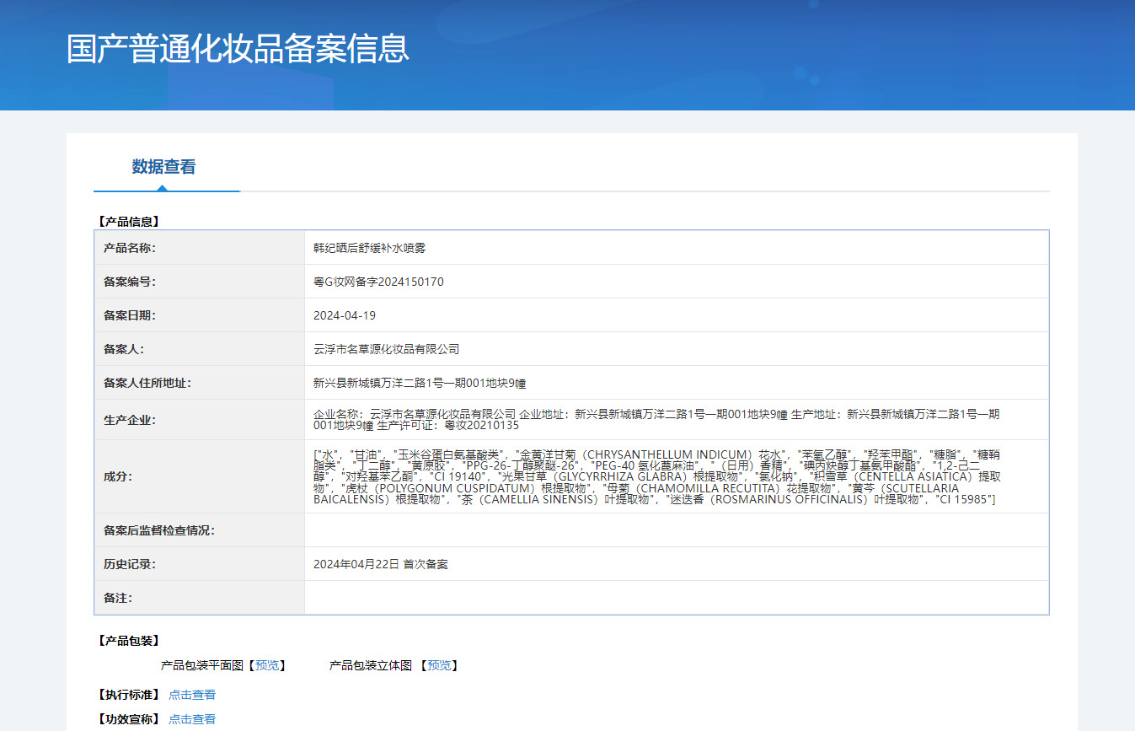Image resolution: width=1135 pixels, height=731 pixels.
Task: Select product name 韩纪晒后舒缓补水喷雾
Action: tap(370, 248)
